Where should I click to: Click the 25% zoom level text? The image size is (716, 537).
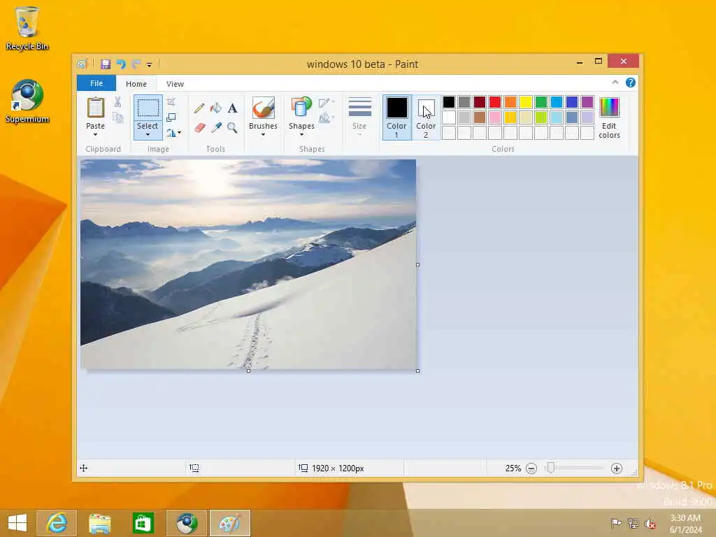513,468
